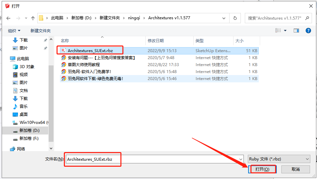Viewport: 317px width, 179px height.
Task: Click the 新建文件夹 breadcrumb segment
Action: point(109,18)
